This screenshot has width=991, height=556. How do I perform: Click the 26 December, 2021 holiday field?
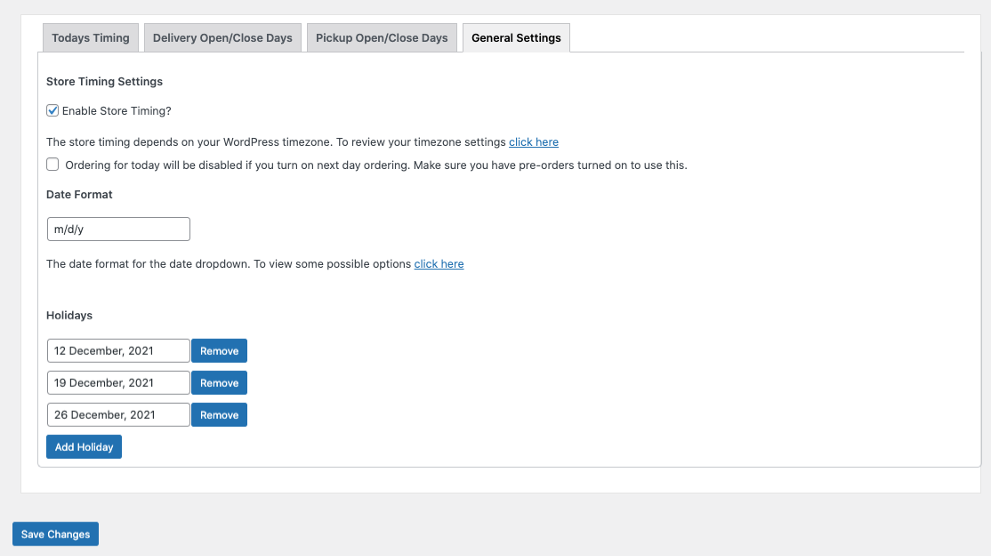click(118, 415)
